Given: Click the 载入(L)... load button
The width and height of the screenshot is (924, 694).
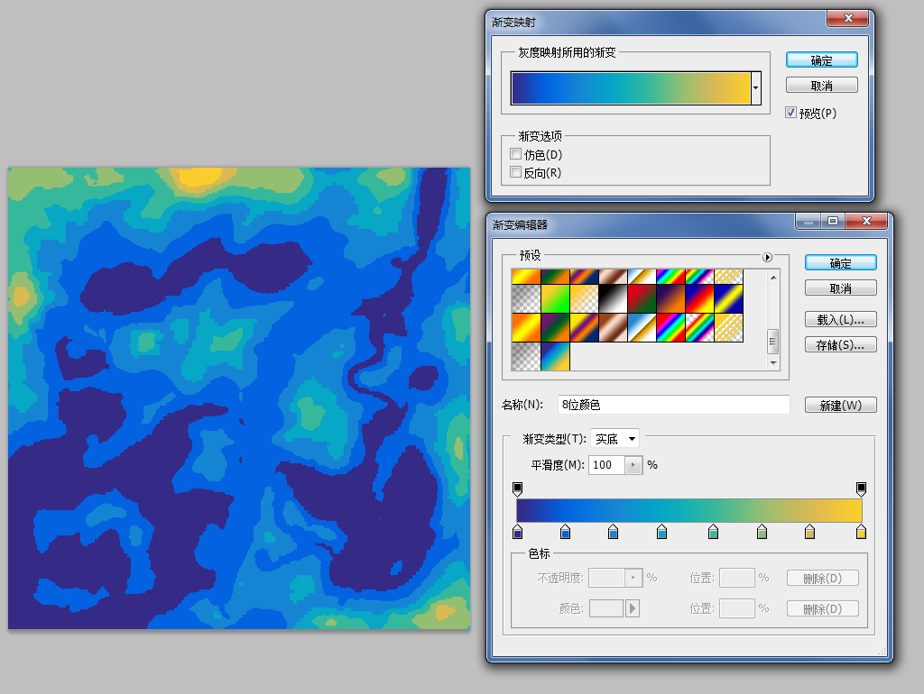Looking at the screenshot, I should [840, 320].
